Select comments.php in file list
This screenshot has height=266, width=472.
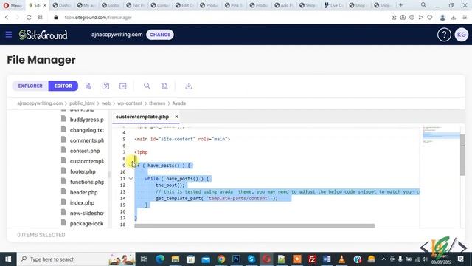coord(83,140)
